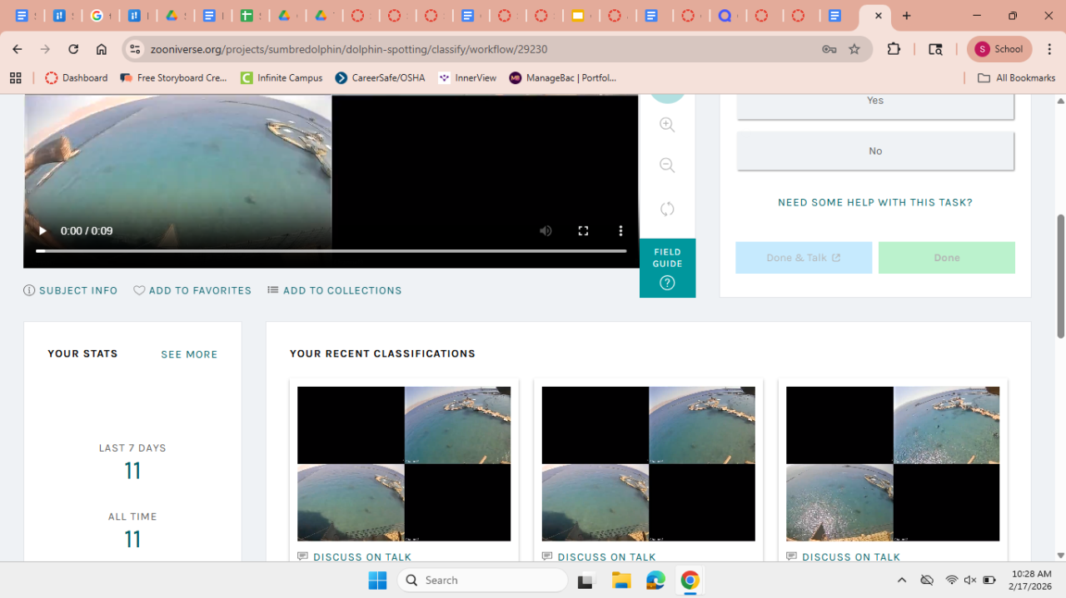Open Infinite Campus bookmark

click(x=281, y=78)
